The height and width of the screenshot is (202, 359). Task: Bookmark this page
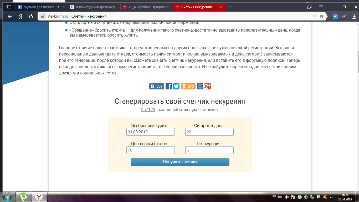[322, 16]
